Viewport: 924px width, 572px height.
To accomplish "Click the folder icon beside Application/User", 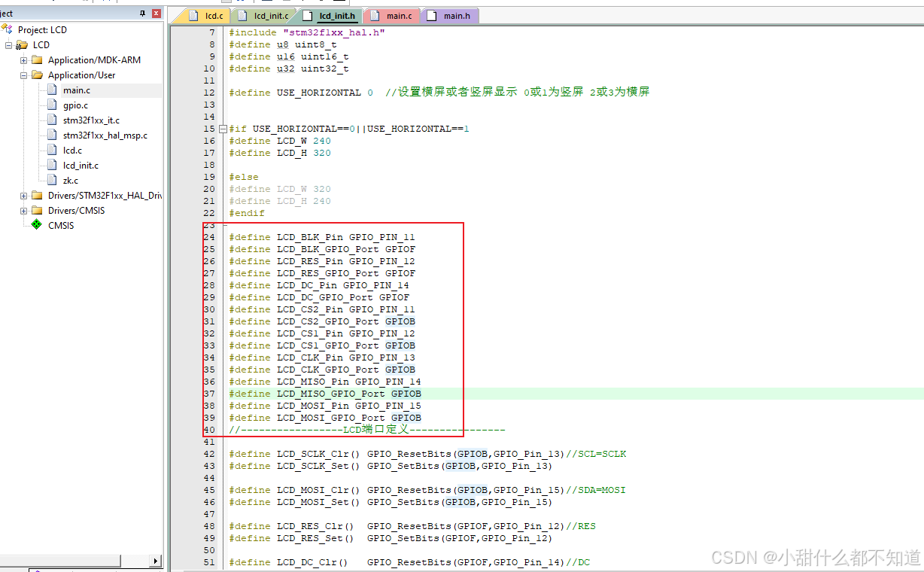I will tap(36, 75).
